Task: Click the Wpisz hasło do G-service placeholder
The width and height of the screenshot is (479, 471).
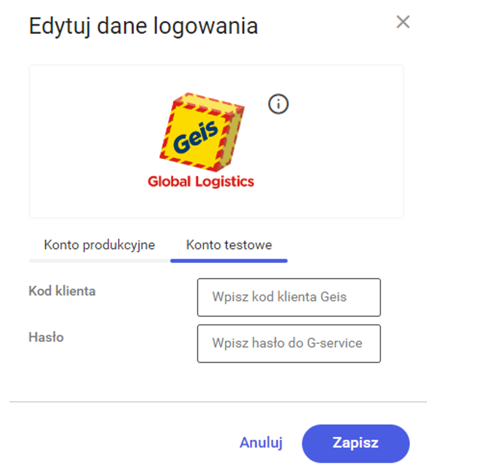Action: pyautogui.click(x=287, y=343)
